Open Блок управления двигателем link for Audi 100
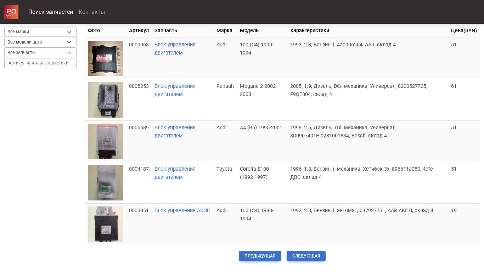 click(175, 49)
